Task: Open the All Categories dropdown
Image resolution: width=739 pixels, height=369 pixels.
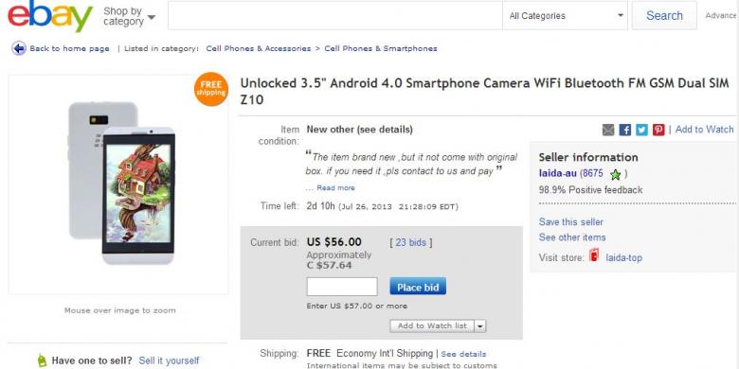Action: pos(565,16)
